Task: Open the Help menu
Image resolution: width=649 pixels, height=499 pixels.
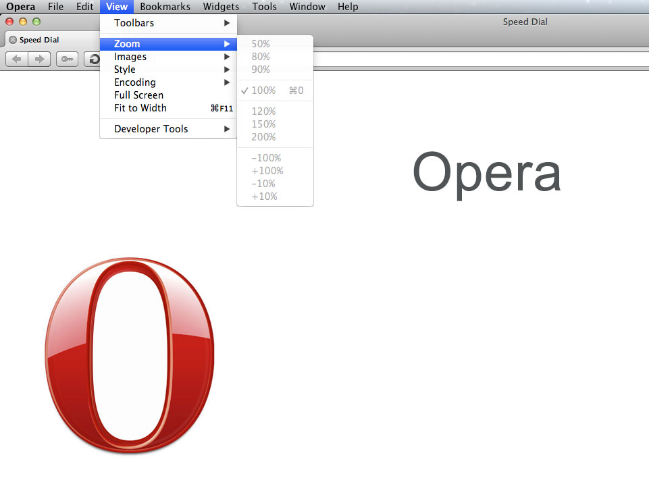Action: click(348, 7)
